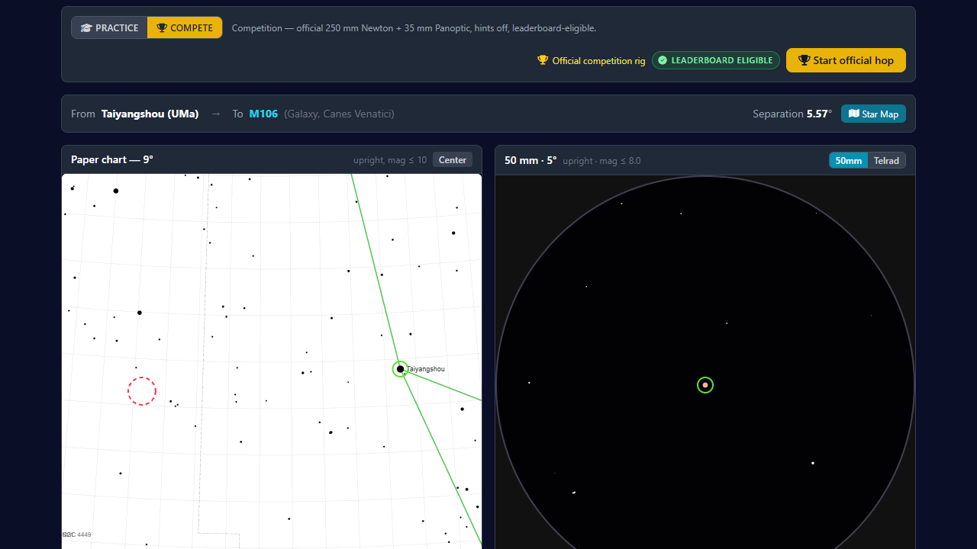Click the red dashed target circle on chart
Viewport: 977px width, 549px height.
(x=142, y=391)
